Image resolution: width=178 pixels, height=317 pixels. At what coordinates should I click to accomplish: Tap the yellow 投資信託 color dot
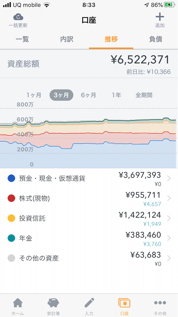point(11,218)
